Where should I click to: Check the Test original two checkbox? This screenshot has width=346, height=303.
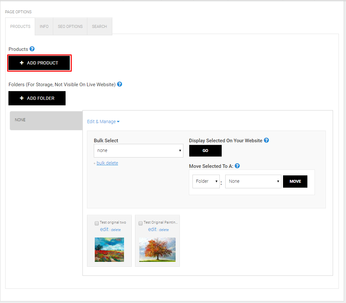pos(97,223)
